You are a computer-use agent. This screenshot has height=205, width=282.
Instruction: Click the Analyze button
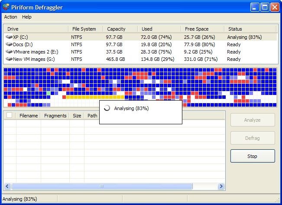253,120
